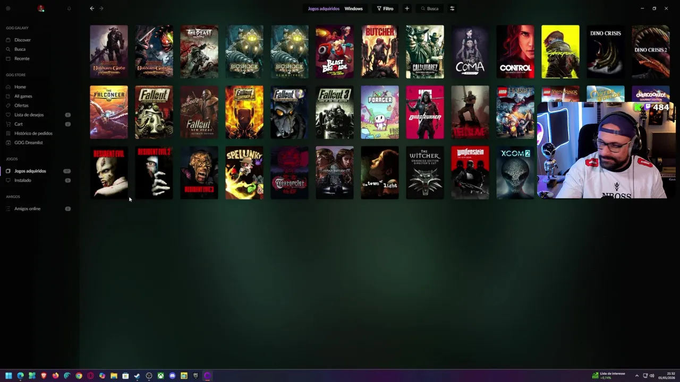This screenshot has width=680, height=382.
Task: Show the Instalado games list
Action: pyautogui.click(x=22, y=180)
